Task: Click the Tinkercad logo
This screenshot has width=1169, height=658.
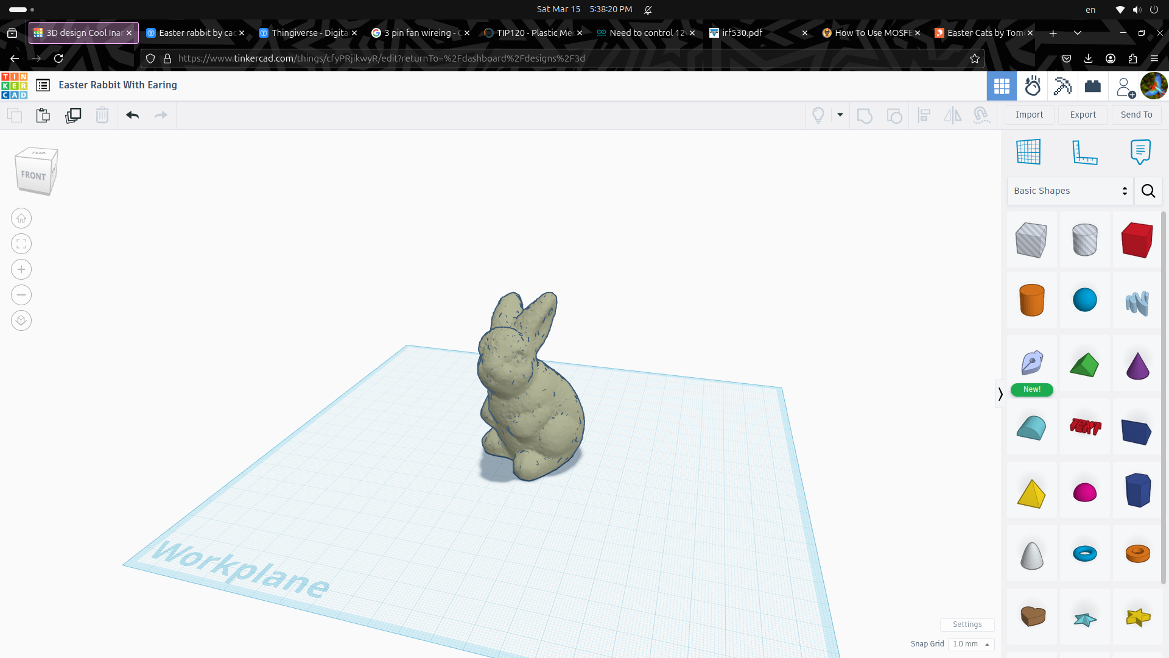Action: click(14, 86)
